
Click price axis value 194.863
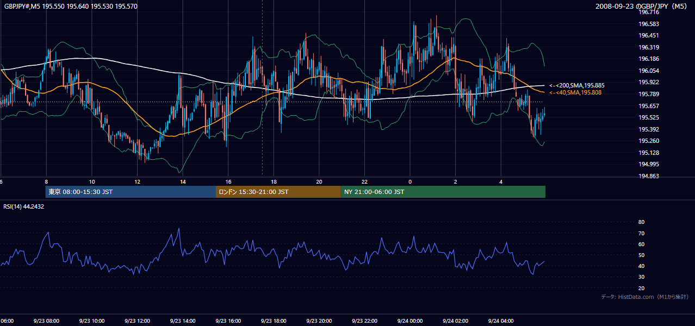649,176
